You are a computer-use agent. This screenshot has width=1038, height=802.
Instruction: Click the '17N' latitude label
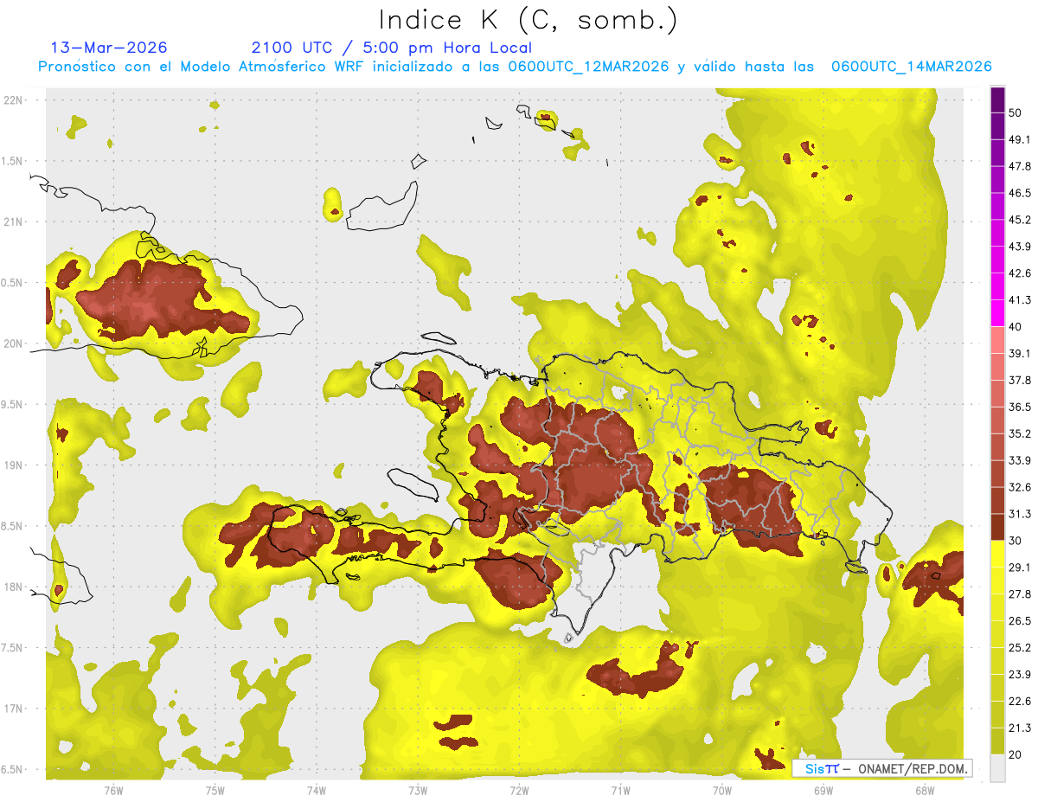(15, 709)
